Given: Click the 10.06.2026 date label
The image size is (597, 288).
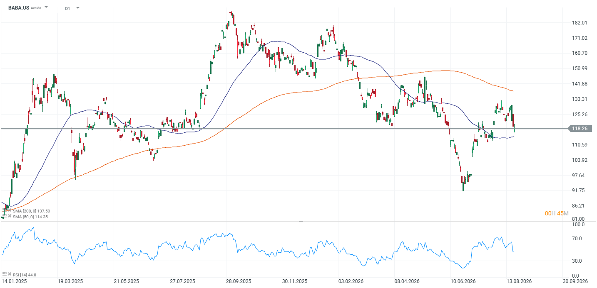Looking at the screenshot, I should point(463,281).
